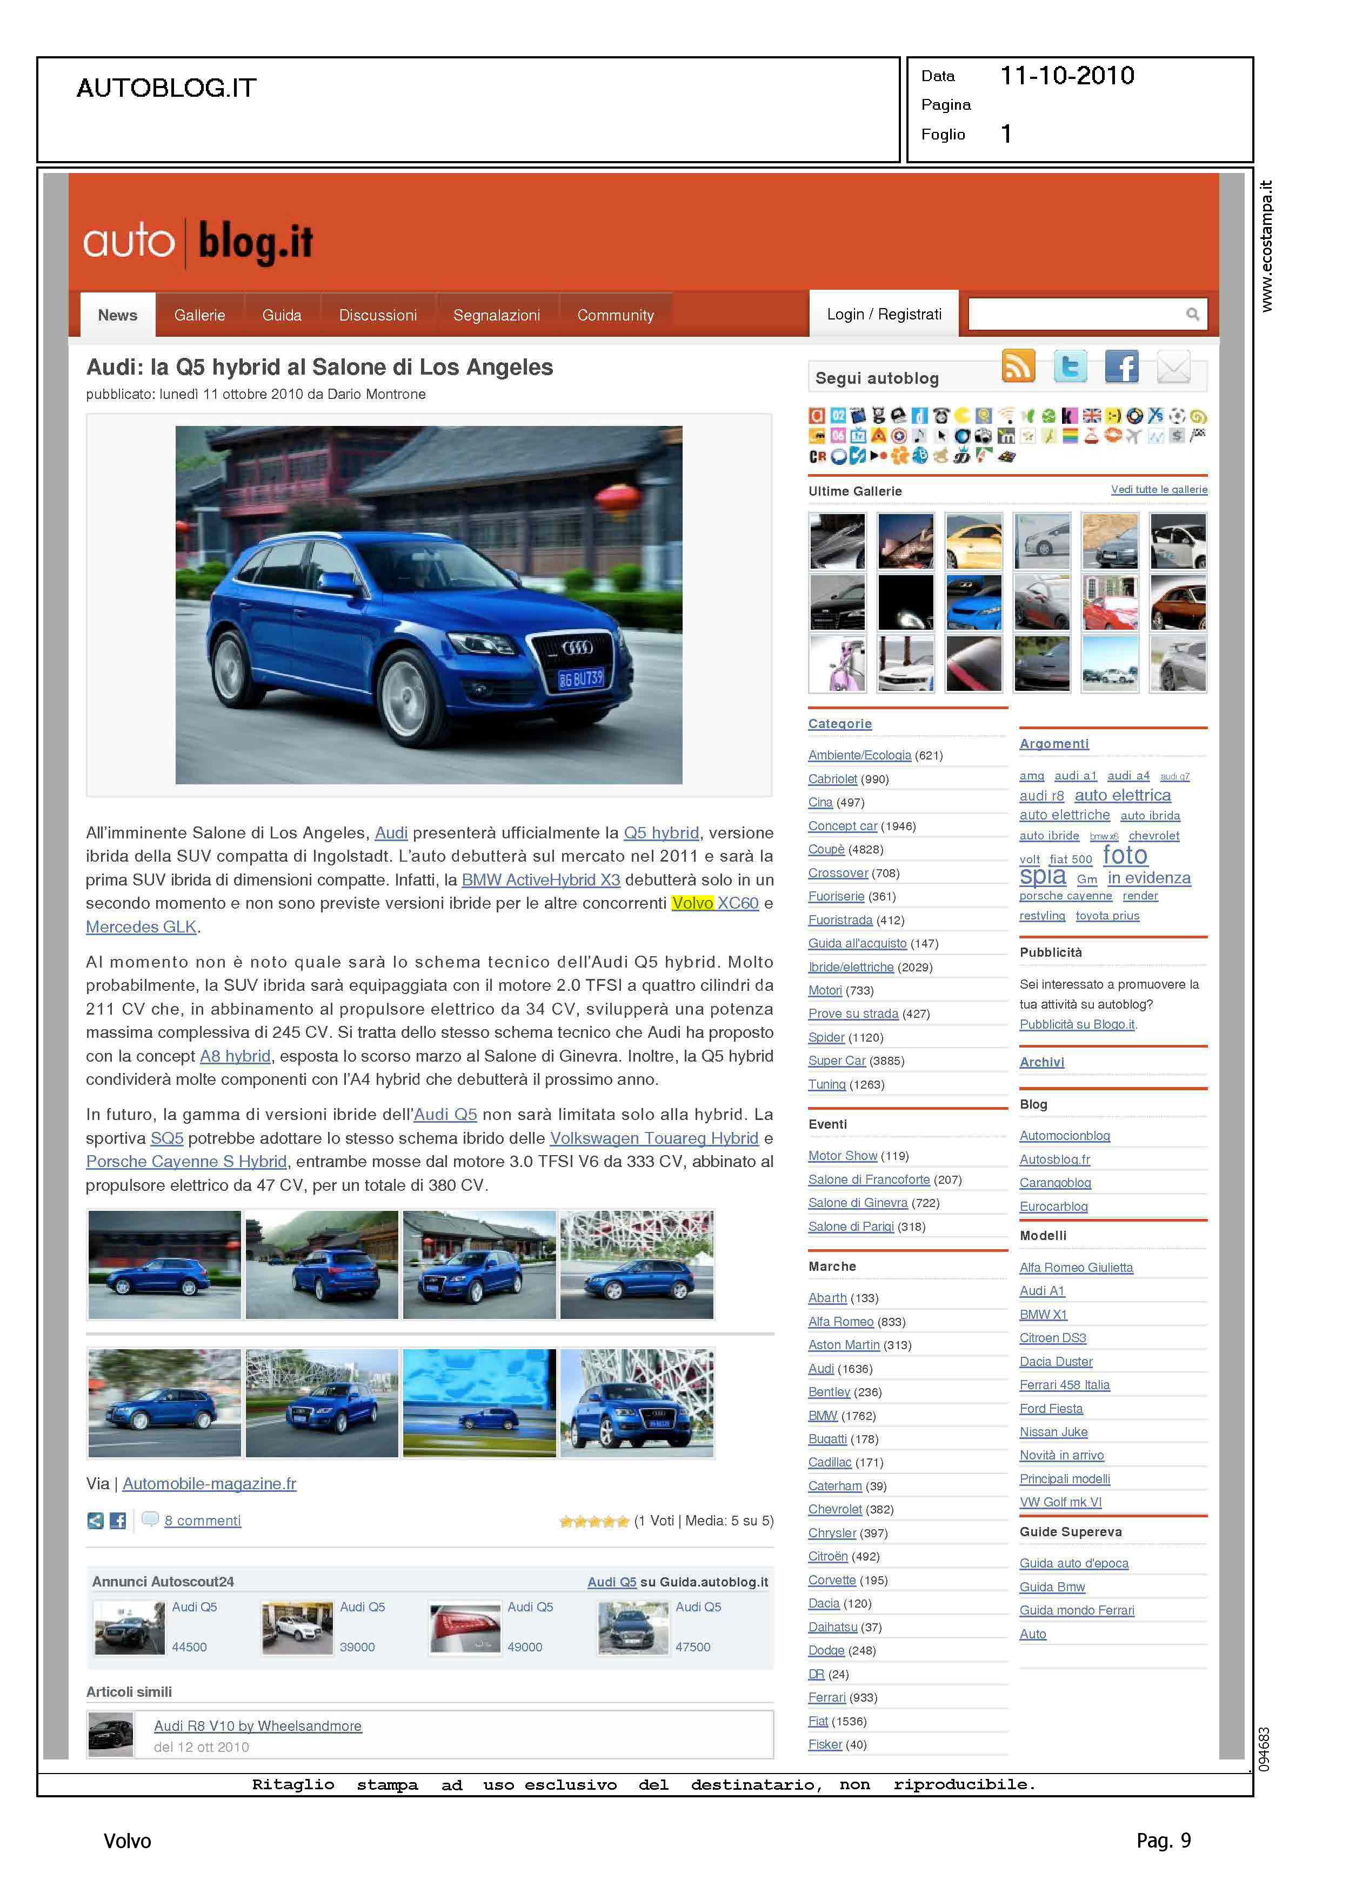Click Vedi tutte le gallerie link
This screenshot has height=1893, width=1349.
(1159, 489)
